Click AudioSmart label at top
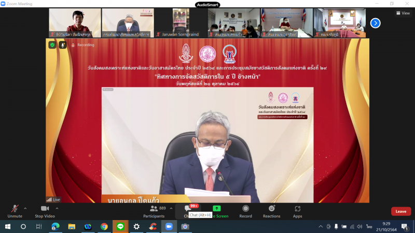The height and width of the screenshot is (233, 415). 208,5
